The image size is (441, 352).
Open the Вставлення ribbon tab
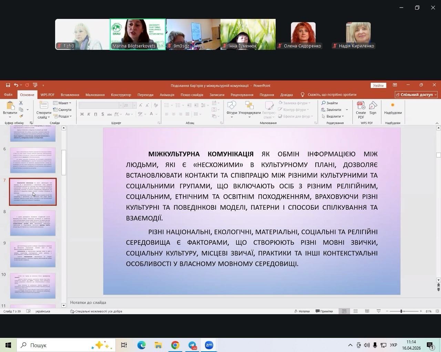(70, 95)
